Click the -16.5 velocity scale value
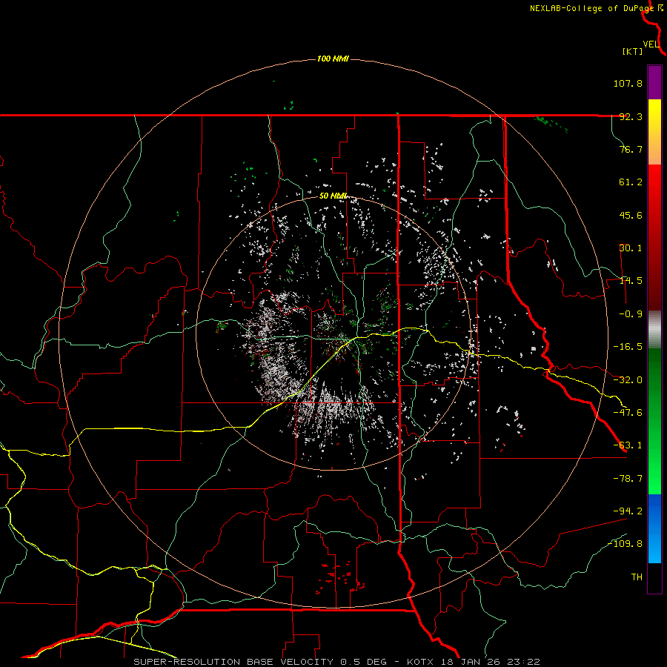 [x=628, y=347]
